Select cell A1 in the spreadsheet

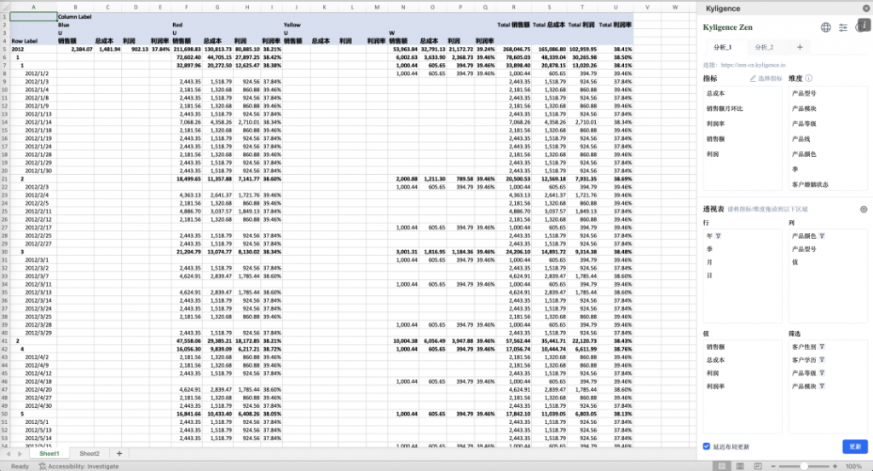tap(33, 17)
